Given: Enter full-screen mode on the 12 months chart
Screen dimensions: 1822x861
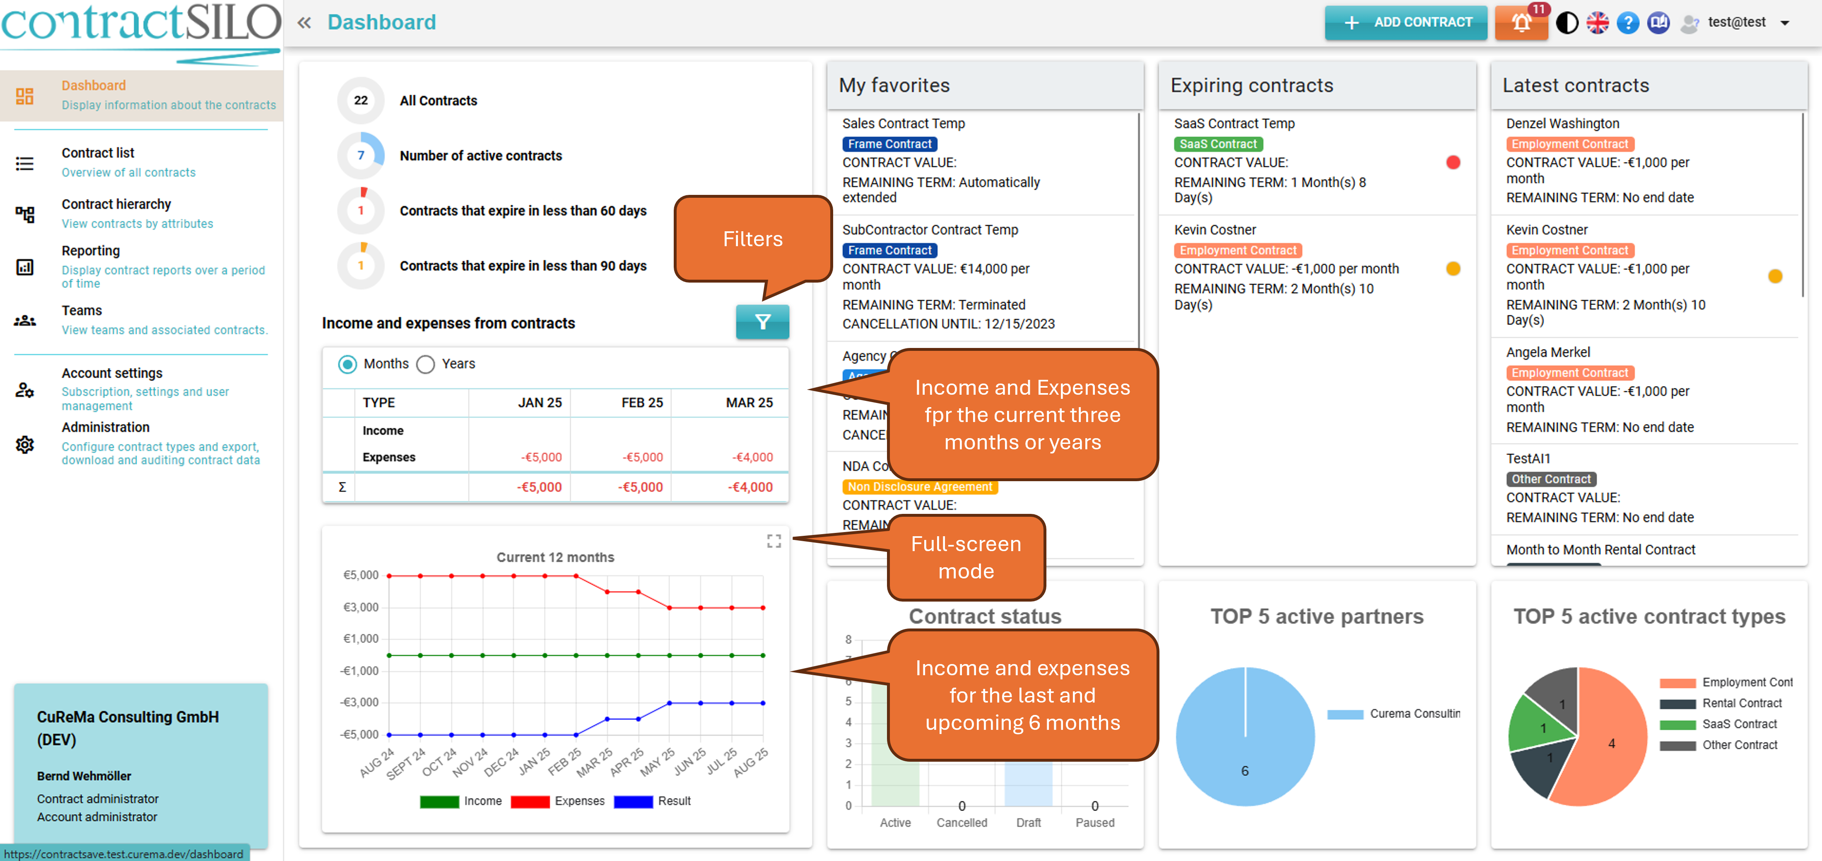Looking at the screenshot, I should pos(774,541).
